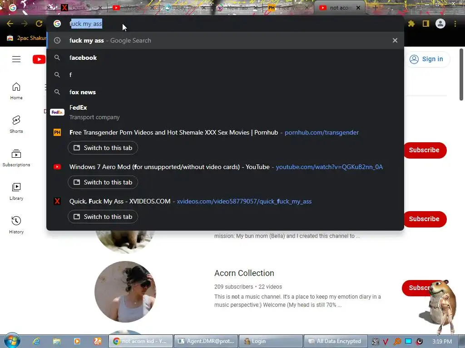Image resolution: width=465 pixels, height=348 pixels.
Task: Close the 'not acorn' tab
Action: click(358, 8)
